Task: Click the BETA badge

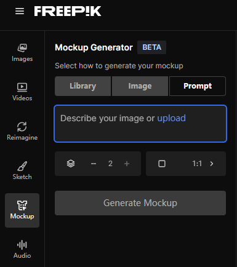Action: tap(151, 47)
